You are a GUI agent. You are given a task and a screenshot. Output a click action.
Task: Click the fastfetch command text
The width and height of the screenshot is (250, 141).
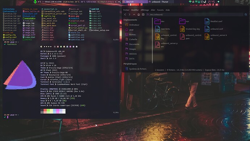pyautogui.click(x=12, y=44)
